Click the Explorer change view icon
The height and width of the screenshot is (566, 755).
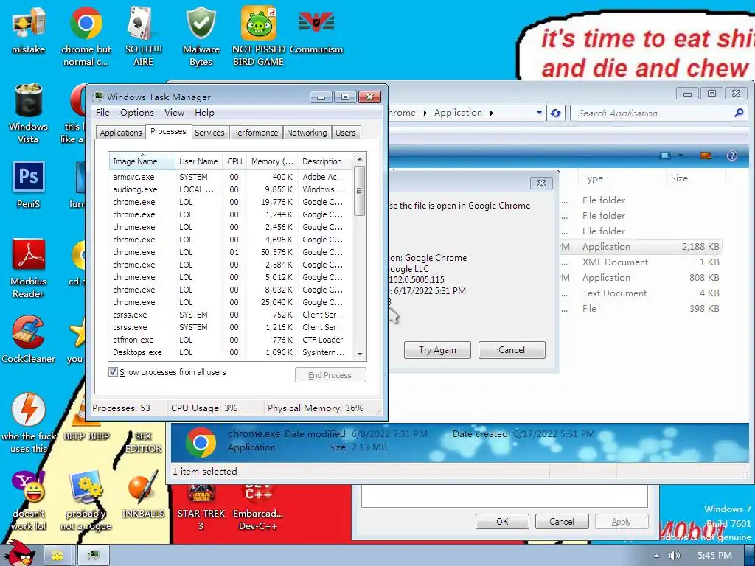(666, 156)
